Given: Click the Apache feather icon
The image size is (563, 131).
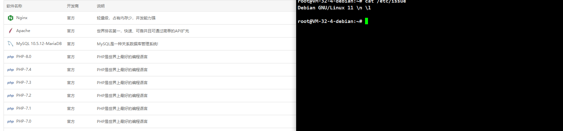Looking at the screenshot, I should (x=10, y=31).
